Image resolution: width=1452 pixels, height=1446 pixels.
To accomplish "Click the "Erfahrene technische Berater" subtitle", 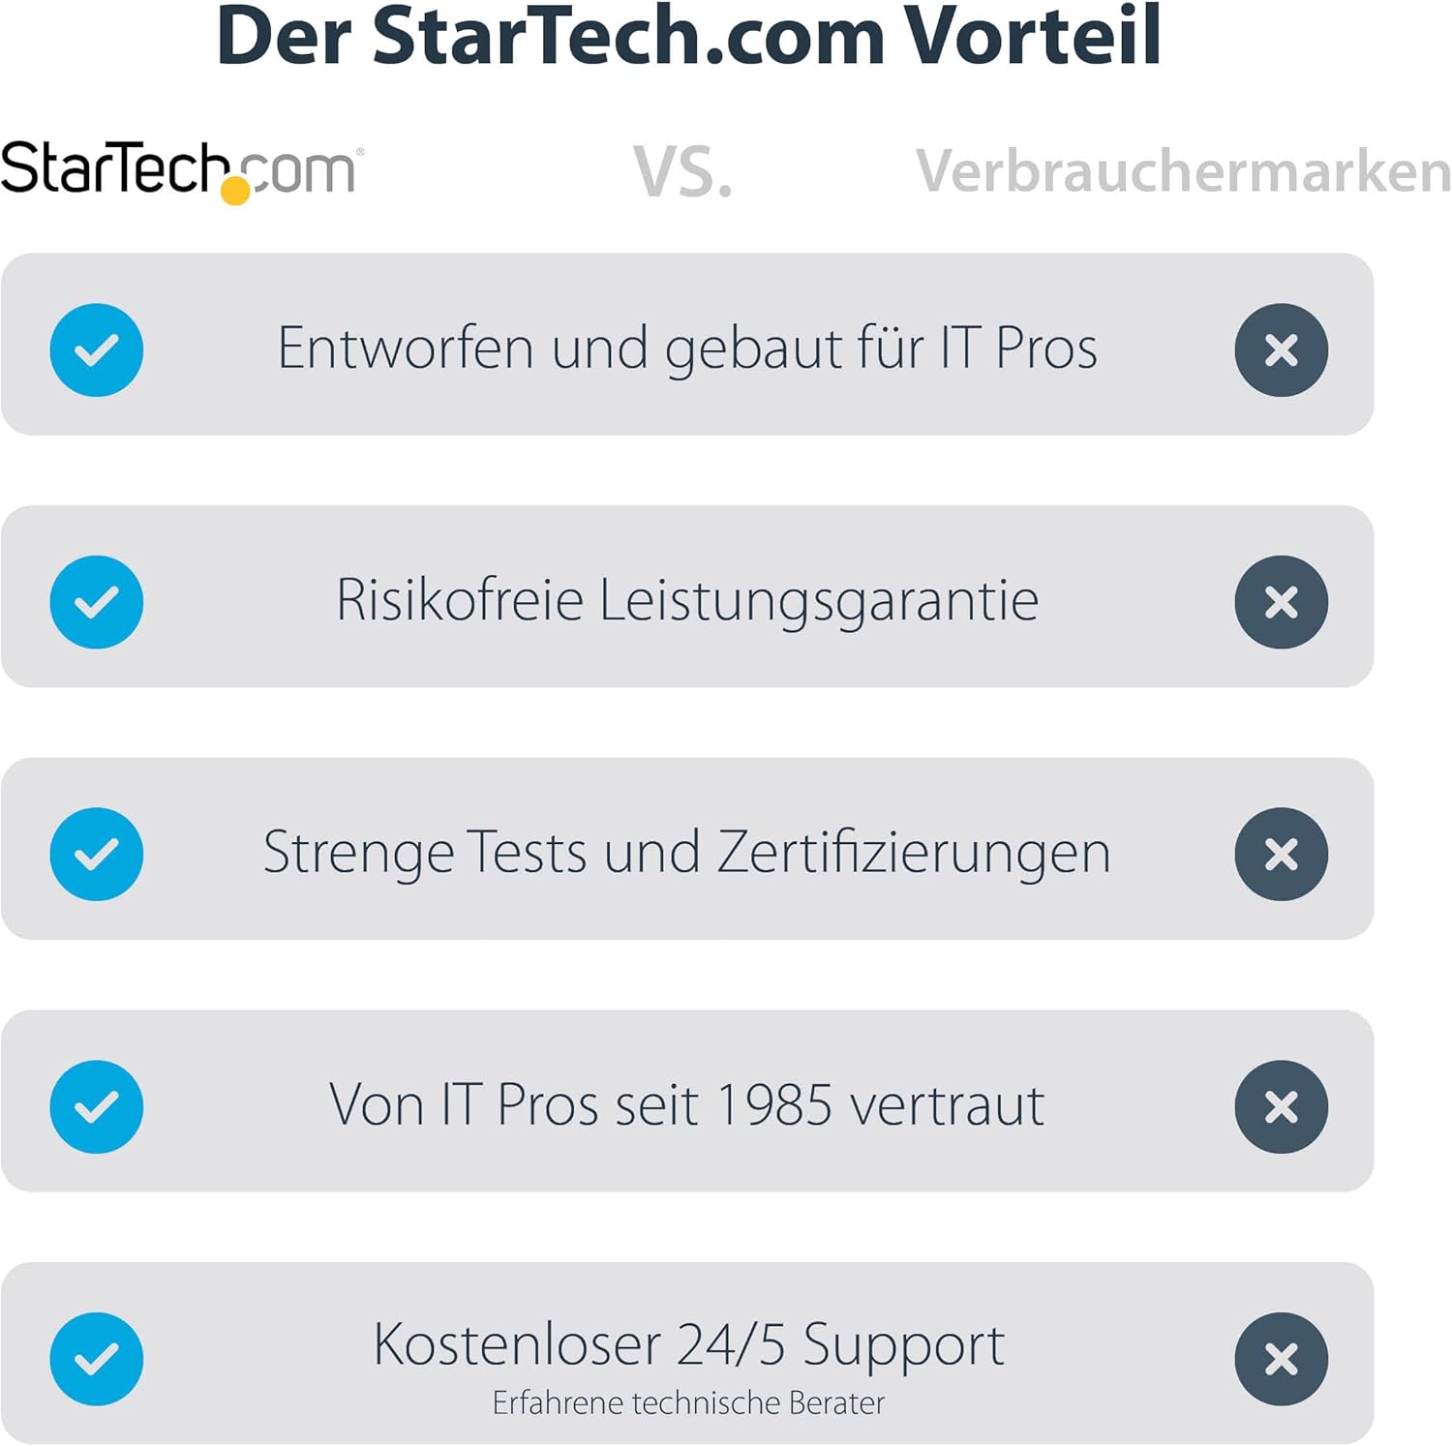I will coord(688,1402).
